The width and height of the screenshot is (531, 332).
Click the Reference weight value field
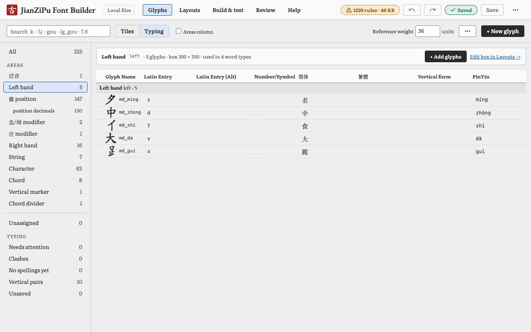tap(427, 31)
